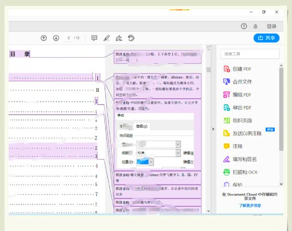
Task: Click page numeral II in contents
Action: tap(97, 90)
